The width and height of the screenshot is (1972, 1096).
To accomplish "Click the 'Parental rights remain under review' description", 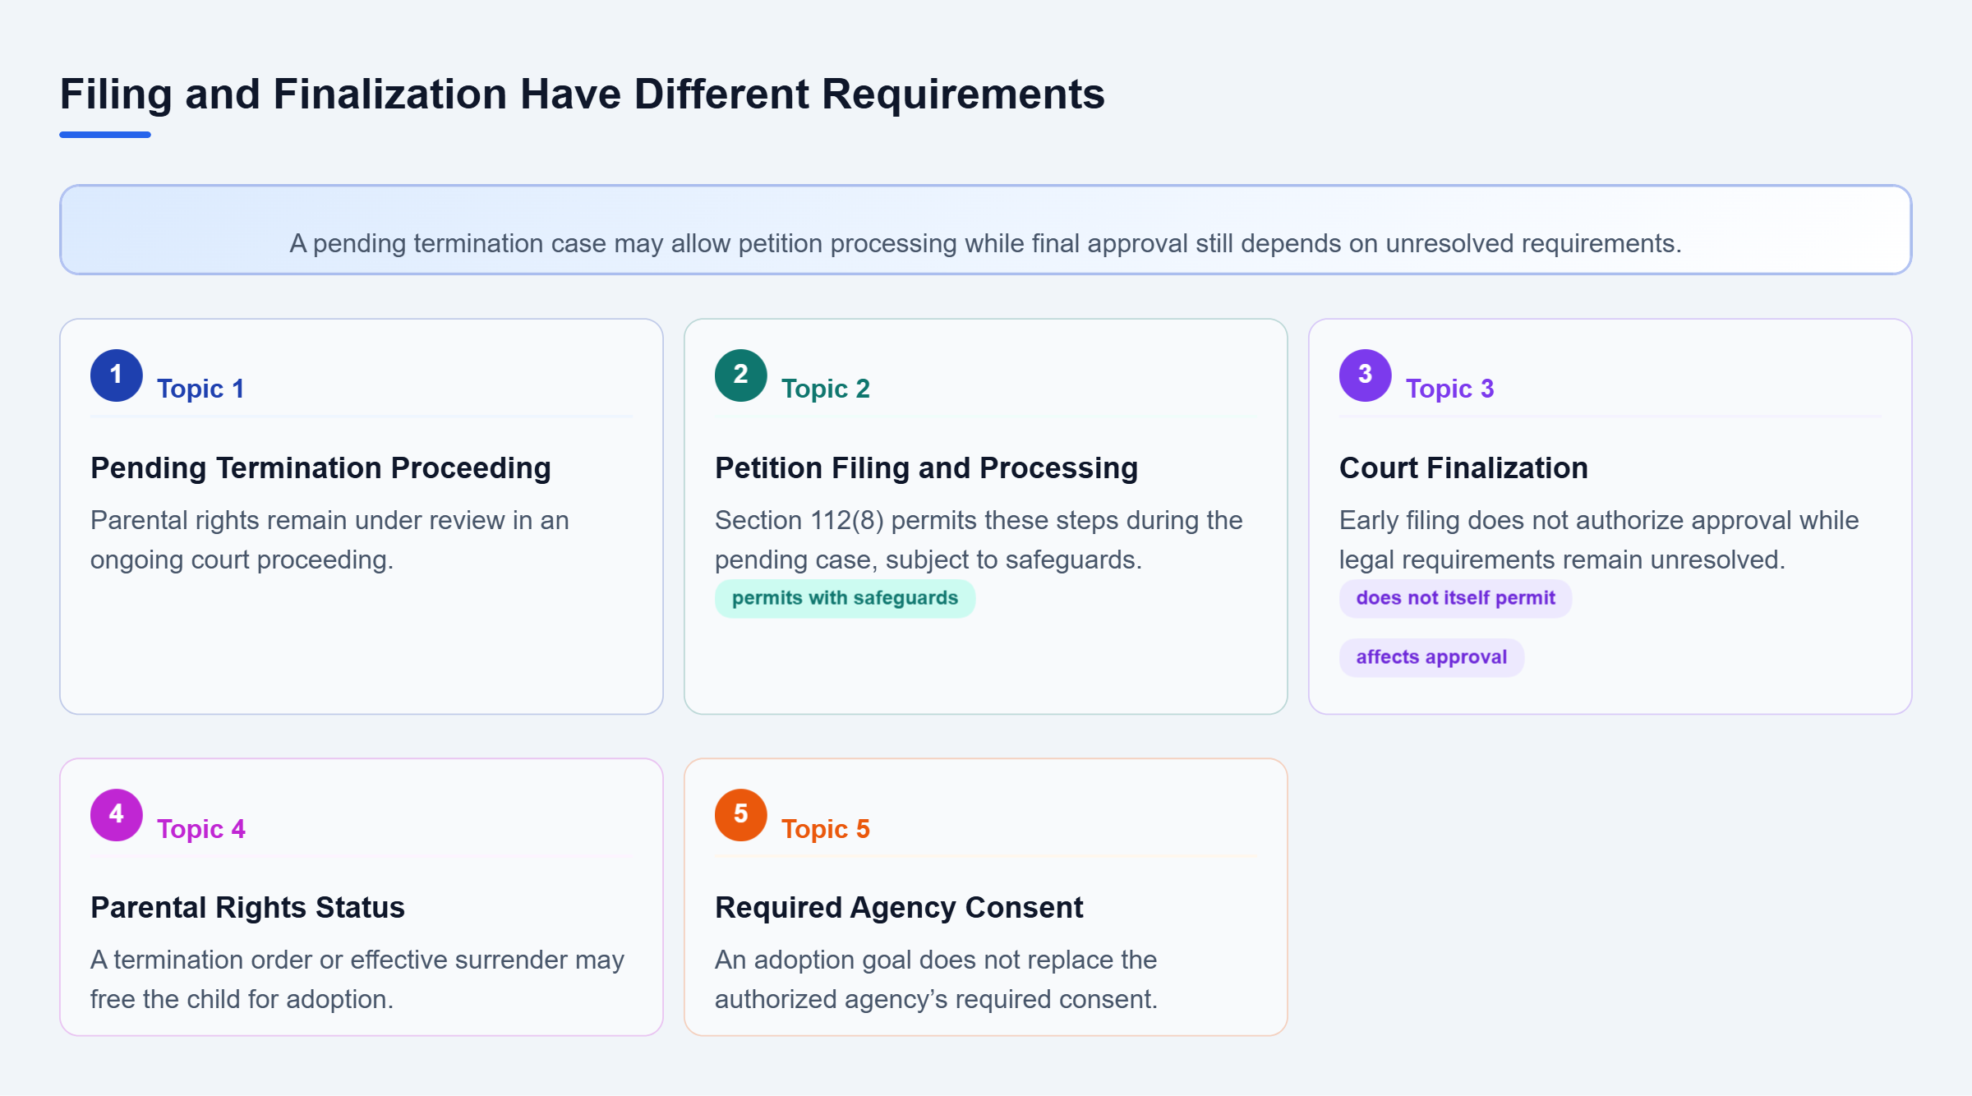I will tap(329, 540).
